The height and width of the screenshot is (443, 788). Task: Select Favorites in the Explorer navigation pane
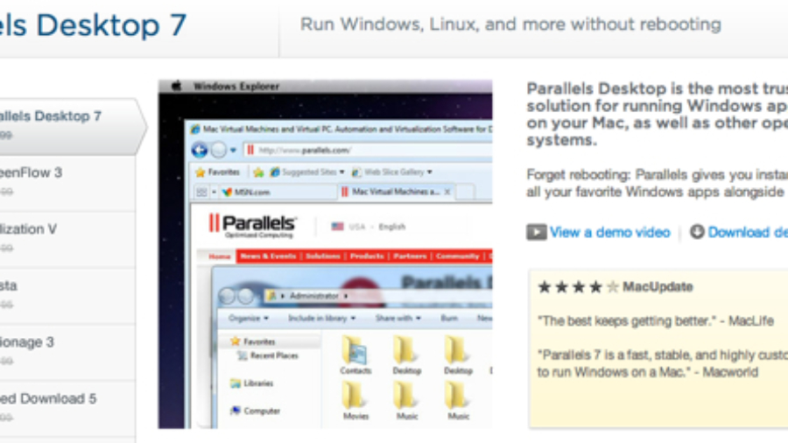point(253,341)
